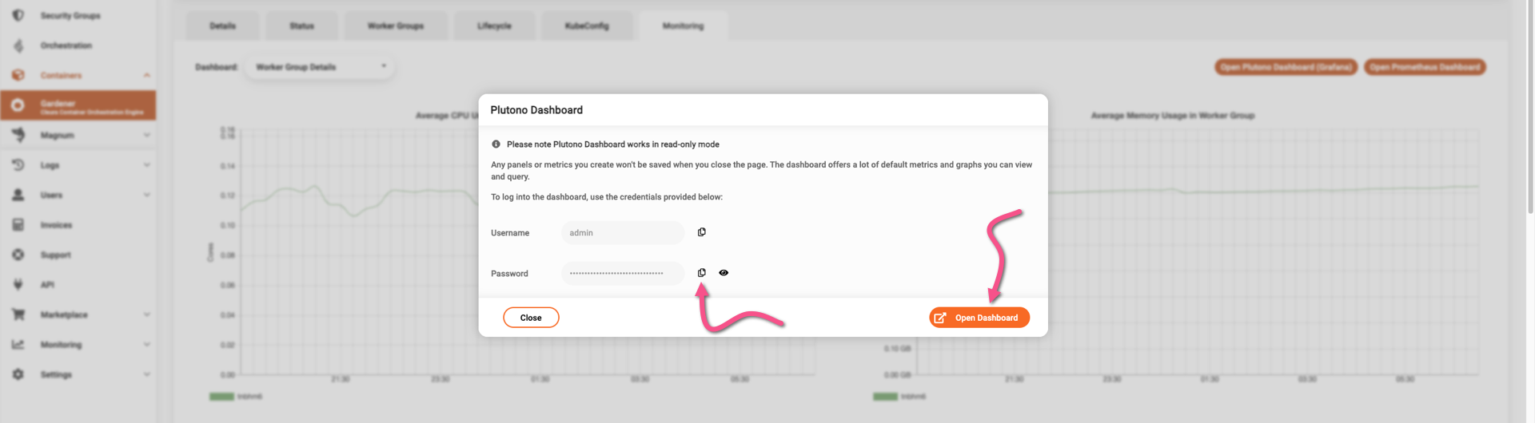Close the Plutono Dashboard dialog
This screenshot has width=1535, height=423.
[531, 318]
